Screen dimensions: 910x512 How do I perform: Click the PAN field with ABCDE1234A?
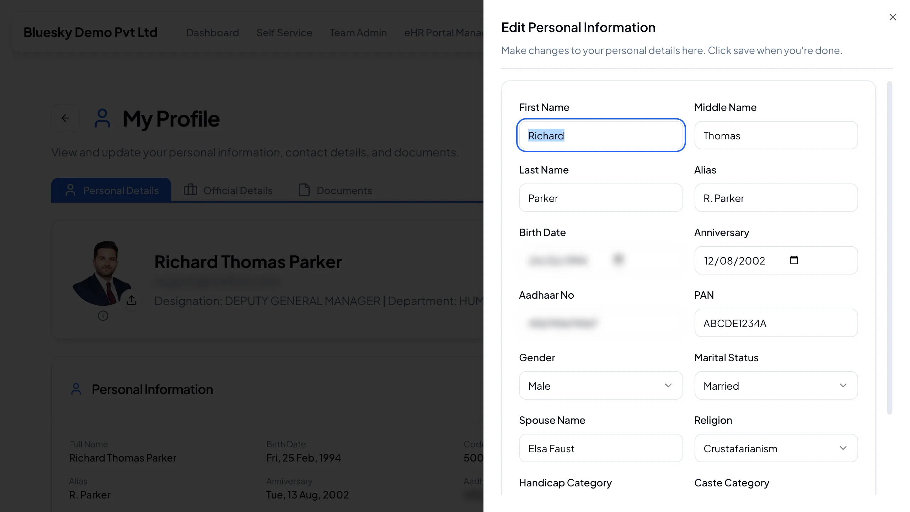(776, 323)
